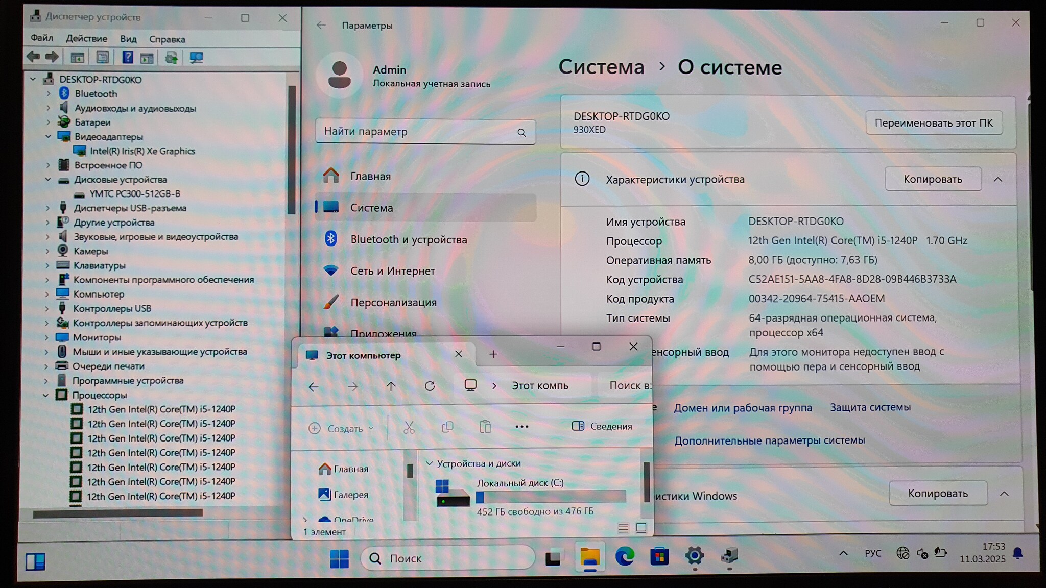The width and height of the screenshot is (1046, 588).
Task: Open Microsoft Store from the taskbar
Action: [659, 556]
